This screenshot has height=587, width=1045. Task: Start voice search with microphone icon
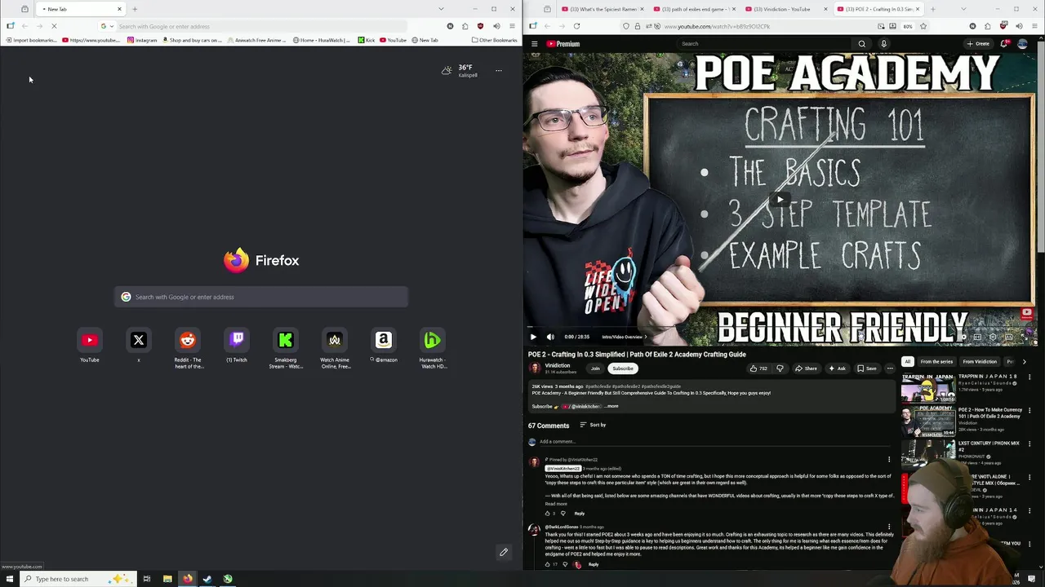click(x=883, y=44)
